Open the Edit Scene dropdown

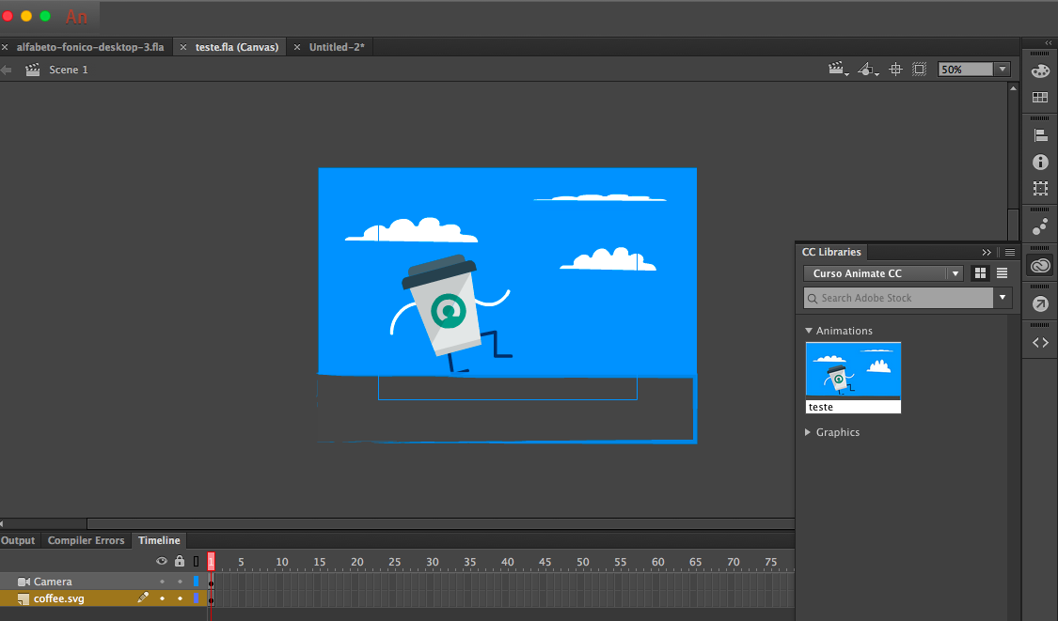click(839, 70)
